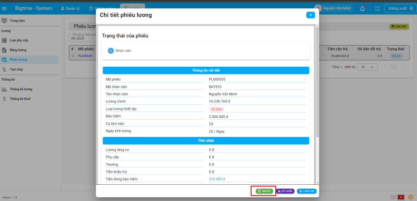Open the Thống kê thuế dollar icon
Screen dimensions: 417x201
(4, 99)
